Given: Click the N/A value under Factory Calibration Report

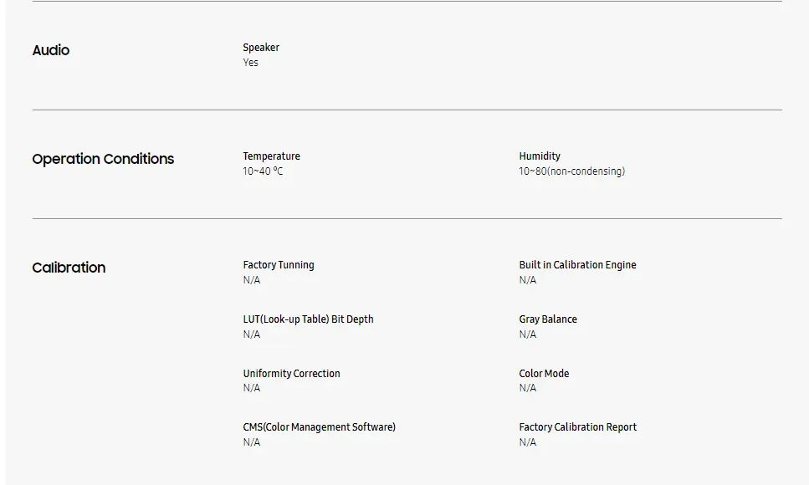Looking at the screenshot, I should click(x=527, y=442).
